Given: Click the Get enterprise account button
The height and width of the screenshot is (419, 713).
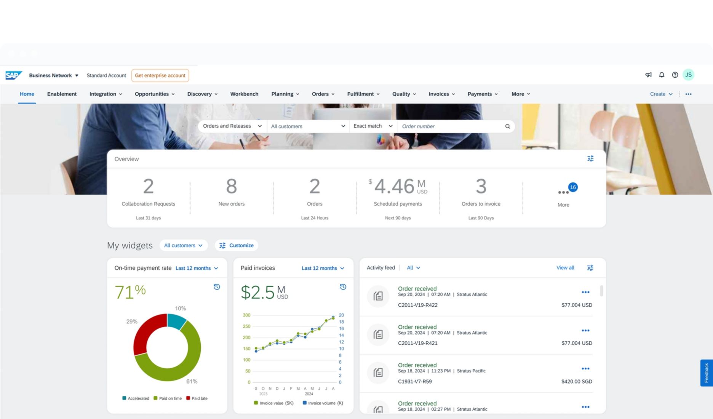Looking at the screenshot, I should point(160,75).
